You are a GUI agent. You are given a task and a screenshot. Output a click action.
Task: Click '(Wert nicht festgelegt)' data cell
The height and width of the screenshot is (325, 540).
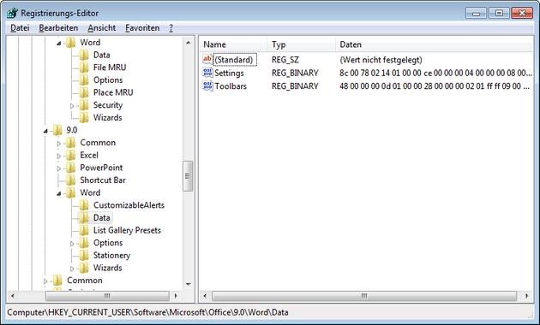[x=381, y=60]
